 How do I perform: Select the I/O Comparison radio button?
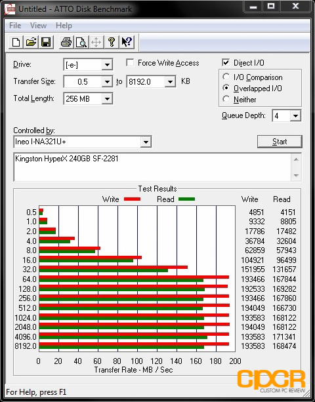click(226, 77)
